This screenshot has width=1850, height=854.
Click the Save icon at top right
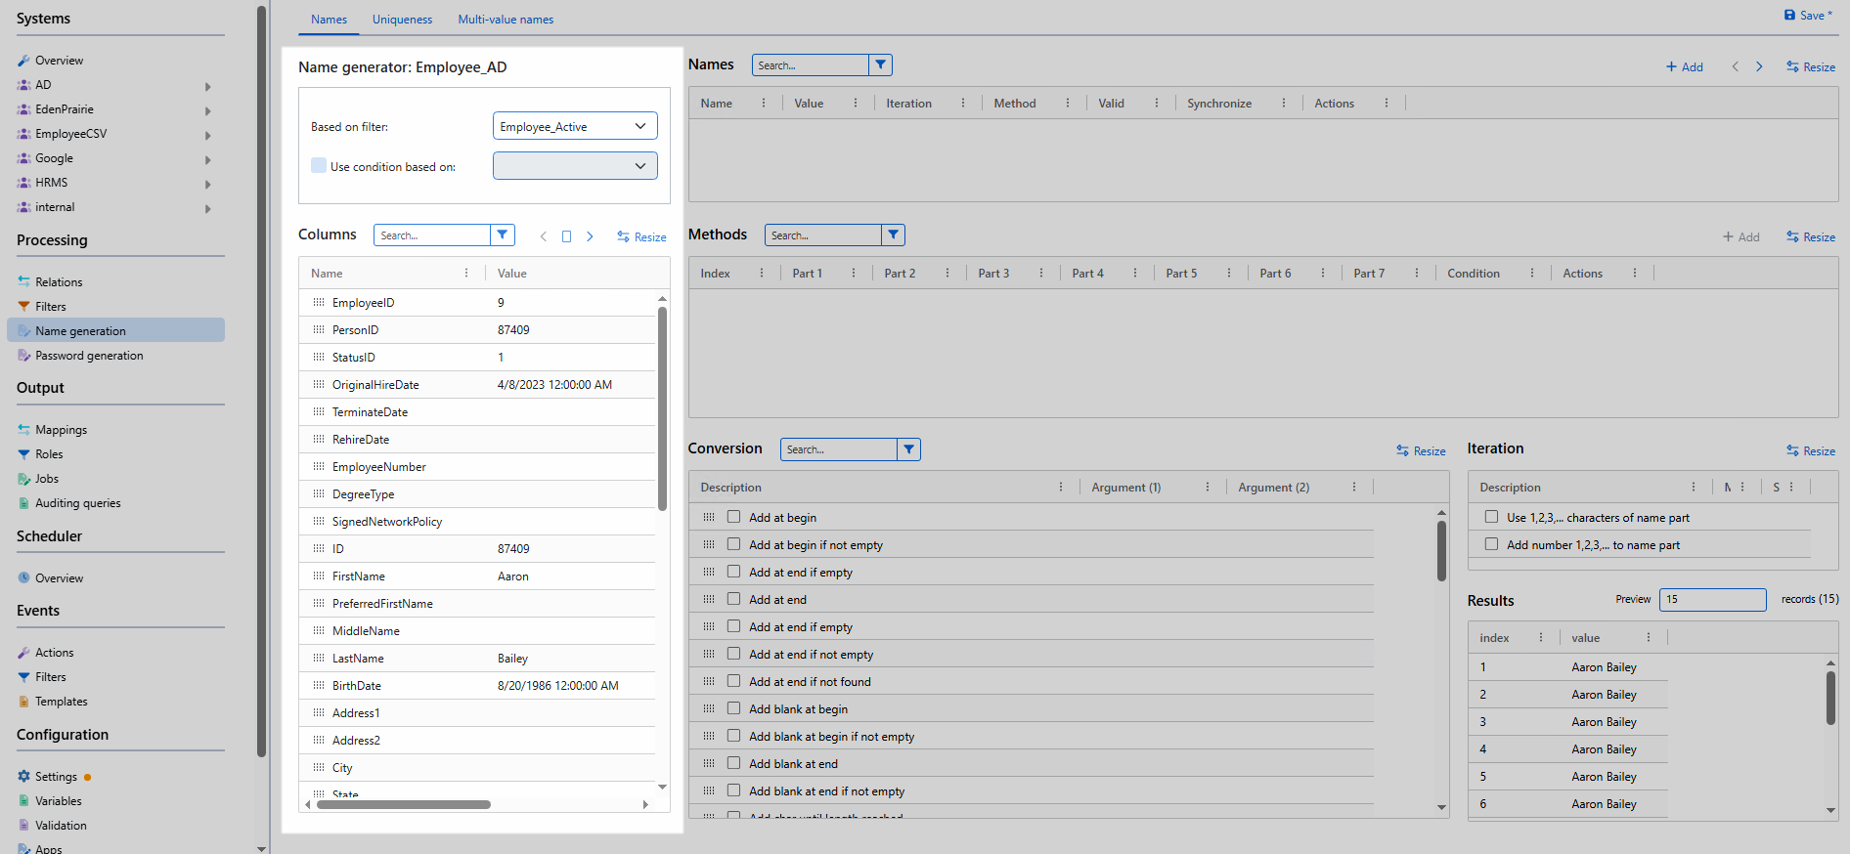(x=1789, y=16)
